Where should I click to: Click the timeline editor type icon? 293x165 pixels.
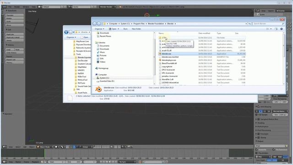5,162
